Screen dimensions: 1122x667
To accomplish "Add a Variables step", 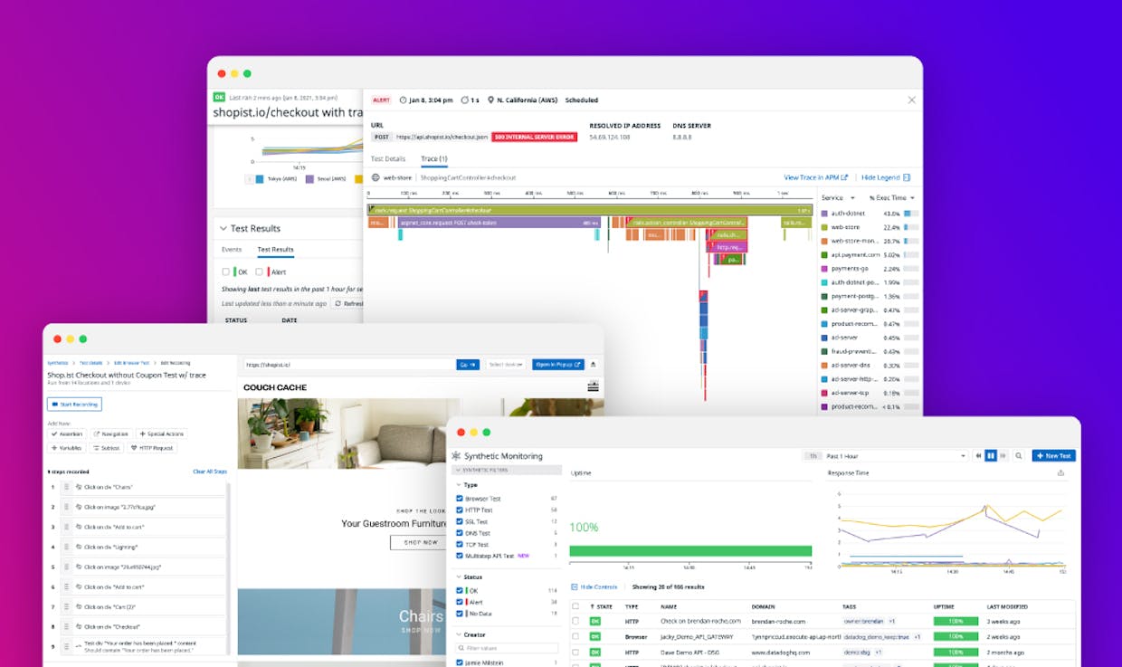I will (67, 448).
